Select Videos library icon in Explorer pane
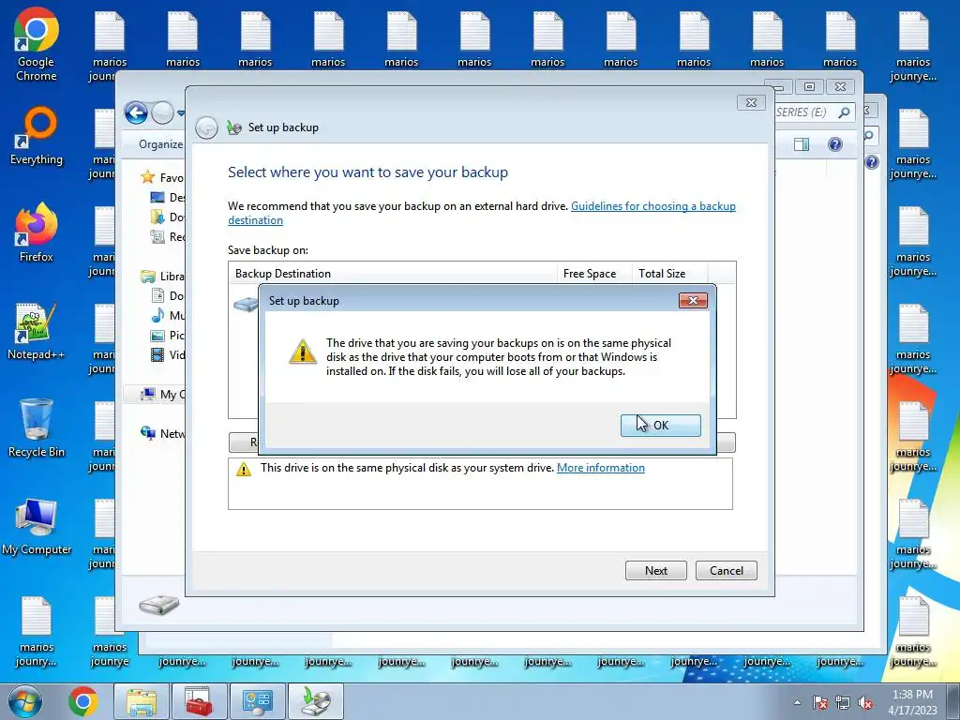 157,354
